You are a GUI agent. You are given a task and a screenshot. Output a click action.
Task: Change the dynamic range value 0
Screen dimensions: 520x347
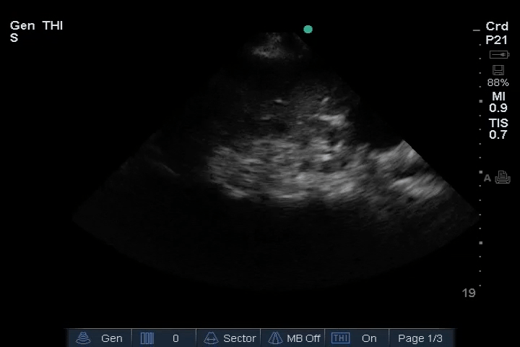click(175, 338)
